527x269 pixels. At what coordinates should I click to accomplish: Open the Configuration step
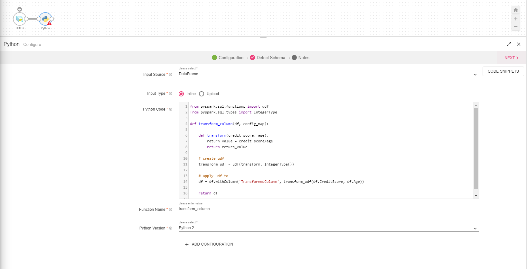click(x=231, y=58)
